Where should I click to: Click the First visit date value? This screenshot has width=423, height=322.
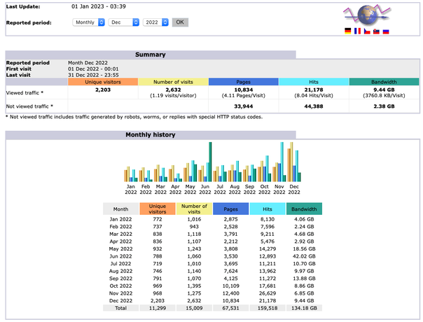click(93, 69)
